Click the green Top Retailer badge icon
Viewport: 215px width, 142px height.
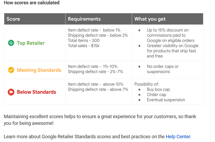(x=11, y=43)
